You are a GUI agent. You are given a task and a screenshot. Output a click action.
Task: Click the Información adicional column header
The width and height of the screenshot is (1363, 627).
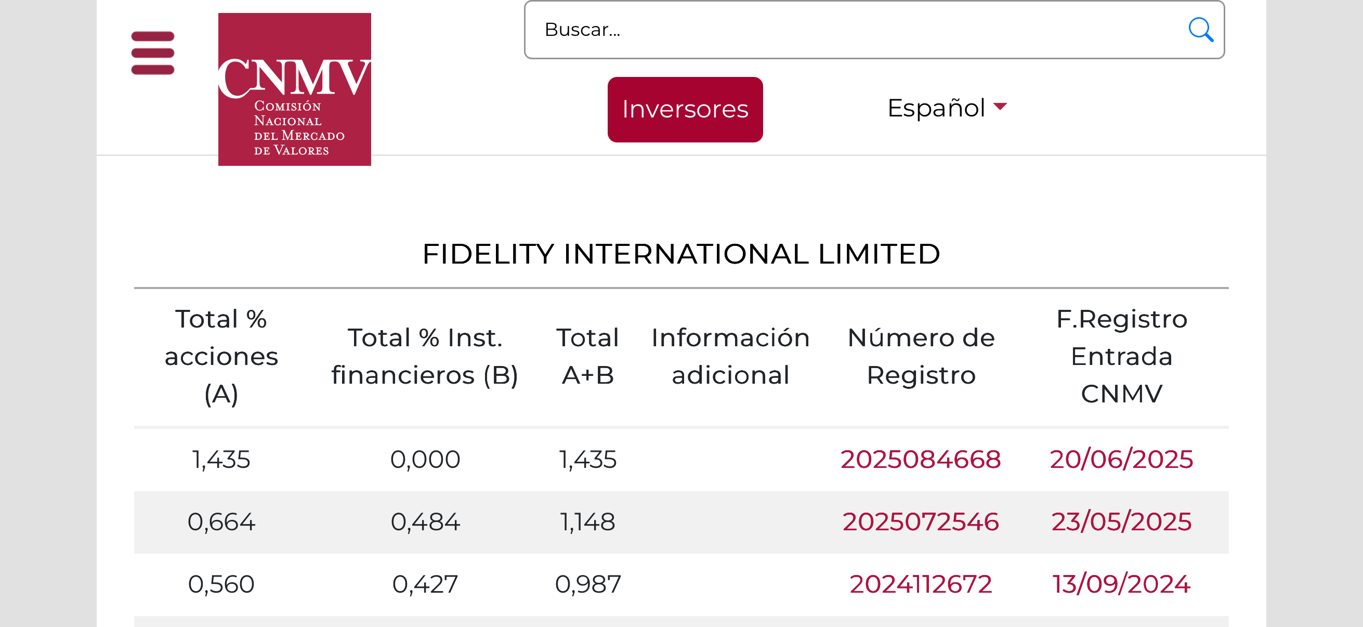tap(731, 357)
